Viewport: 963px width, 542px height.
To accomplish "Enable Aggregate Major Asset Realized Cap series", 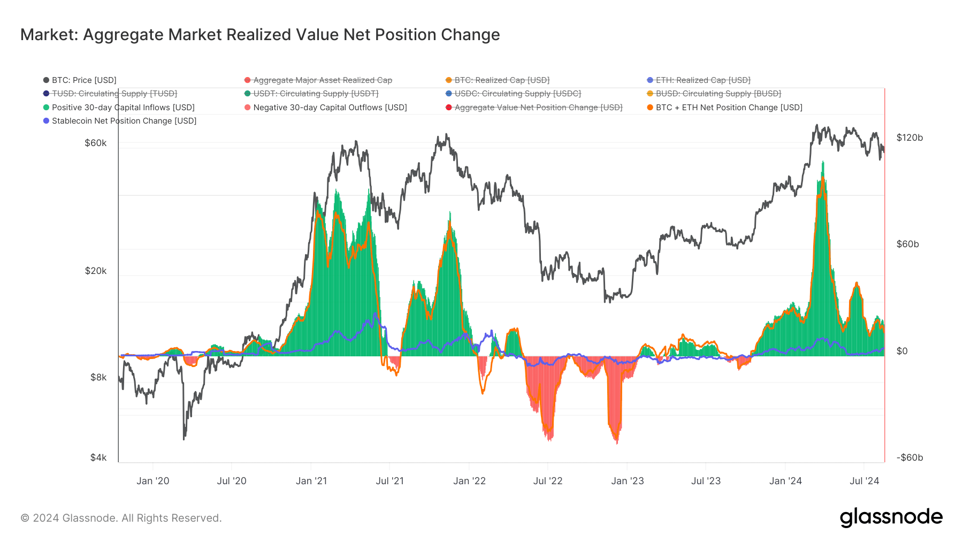I will click(318, 80).
